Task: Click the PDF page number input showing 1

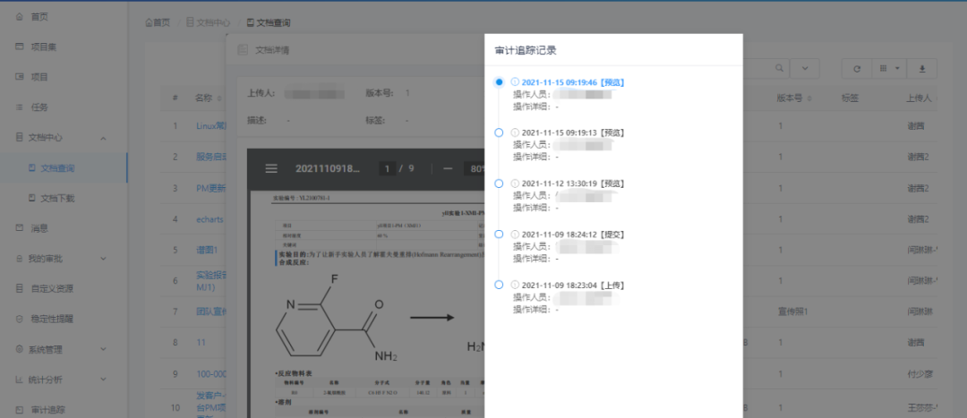Action: click(x=388, y=168)
